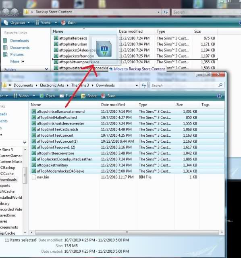Select afTopModernJacket34Sleeve file icon

tap(34, 171)
